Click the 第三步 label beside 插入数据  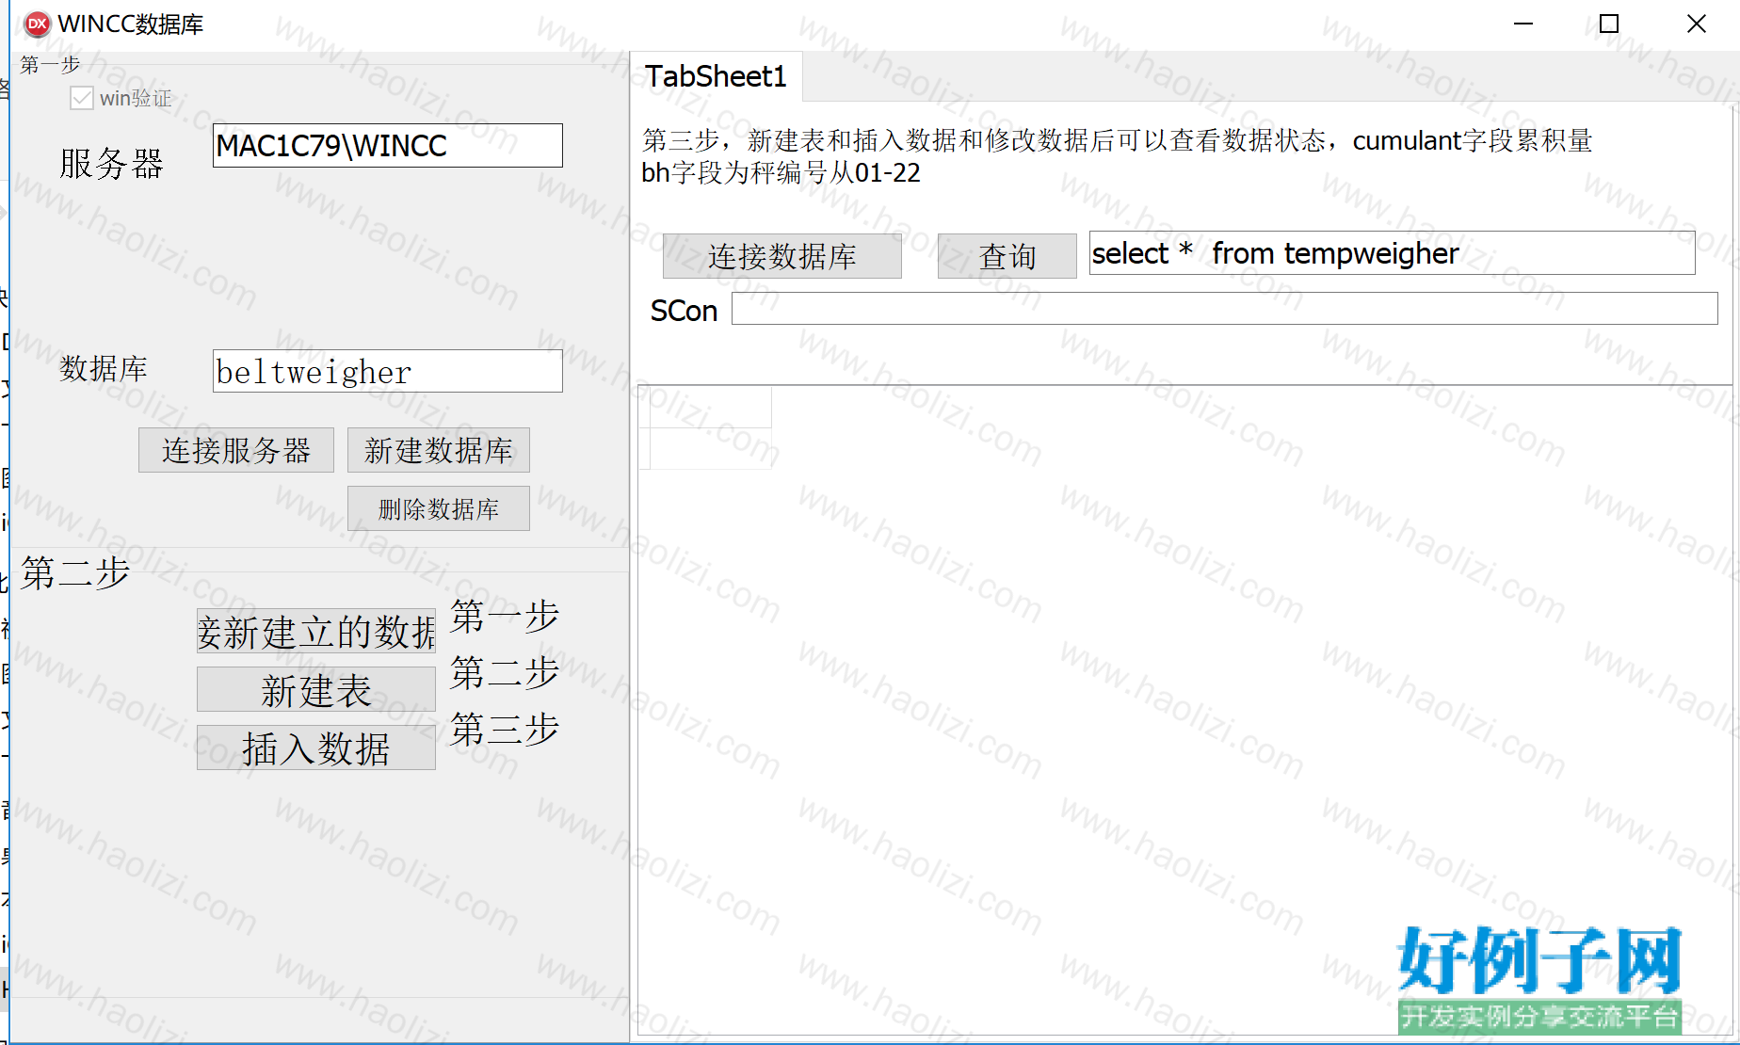tap(505, 730)
